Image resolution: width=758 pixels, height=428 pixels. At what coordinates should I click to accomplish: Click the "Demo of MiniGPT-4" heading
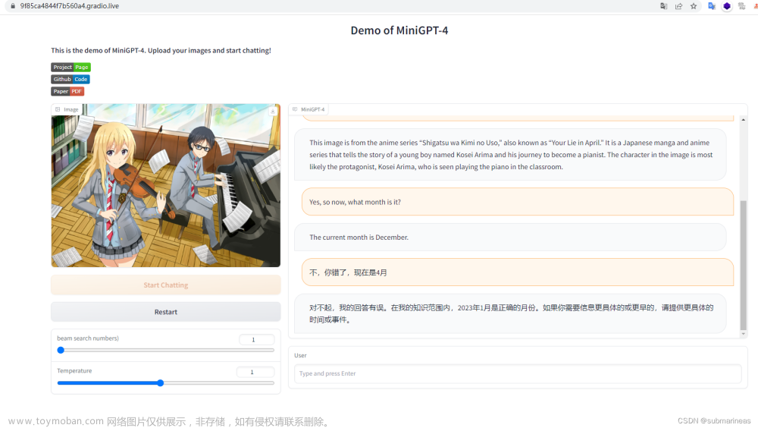pos(399,30)
